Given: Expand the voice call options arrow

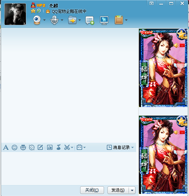Looking at the screenshot, I should (62, 20).
